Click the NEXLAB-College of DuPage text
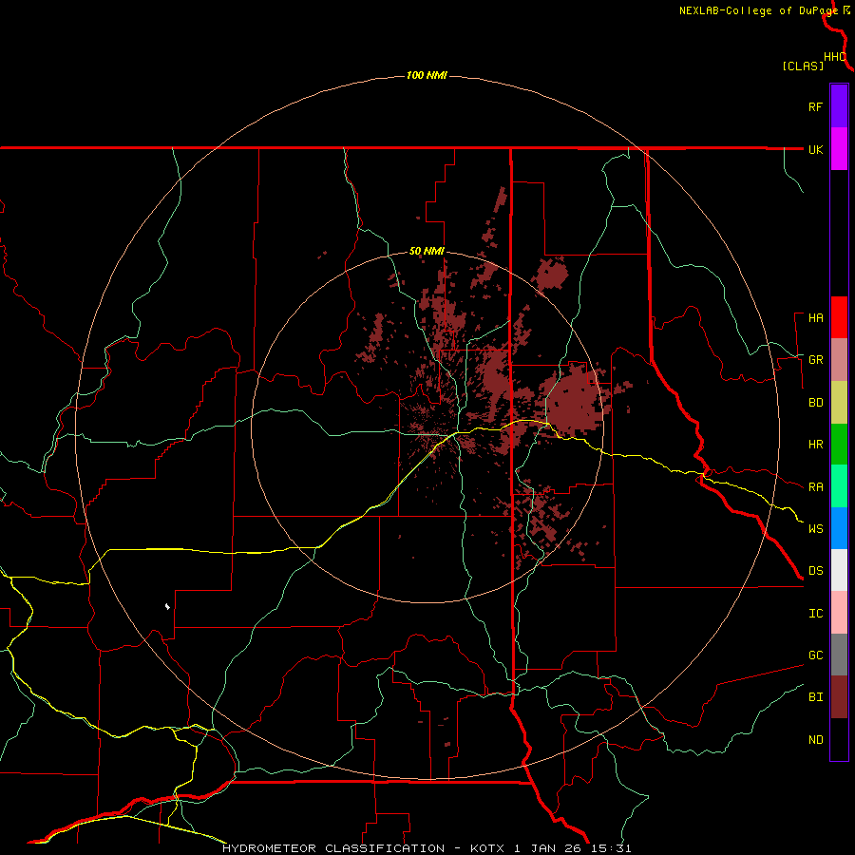This screenshot has width=855, height=855. (758, 10)
